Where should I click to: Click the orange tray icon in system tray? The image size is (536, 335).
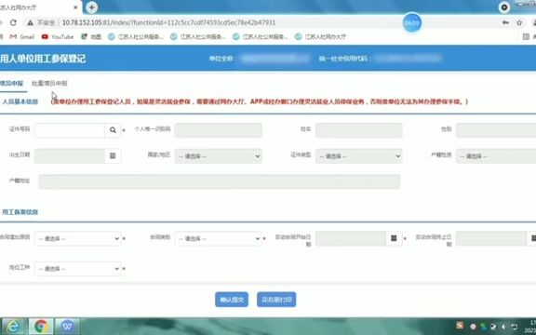460,326
